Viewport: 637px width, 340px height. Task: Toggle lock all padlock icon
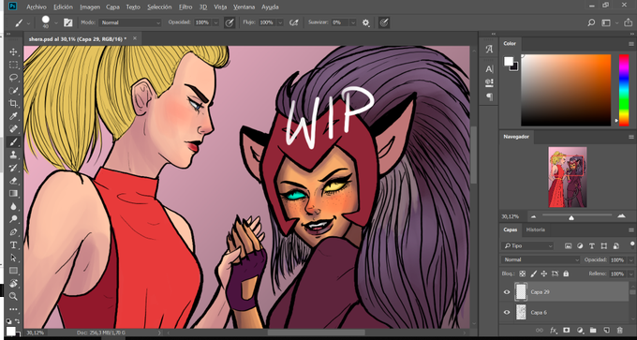[566, 273]
